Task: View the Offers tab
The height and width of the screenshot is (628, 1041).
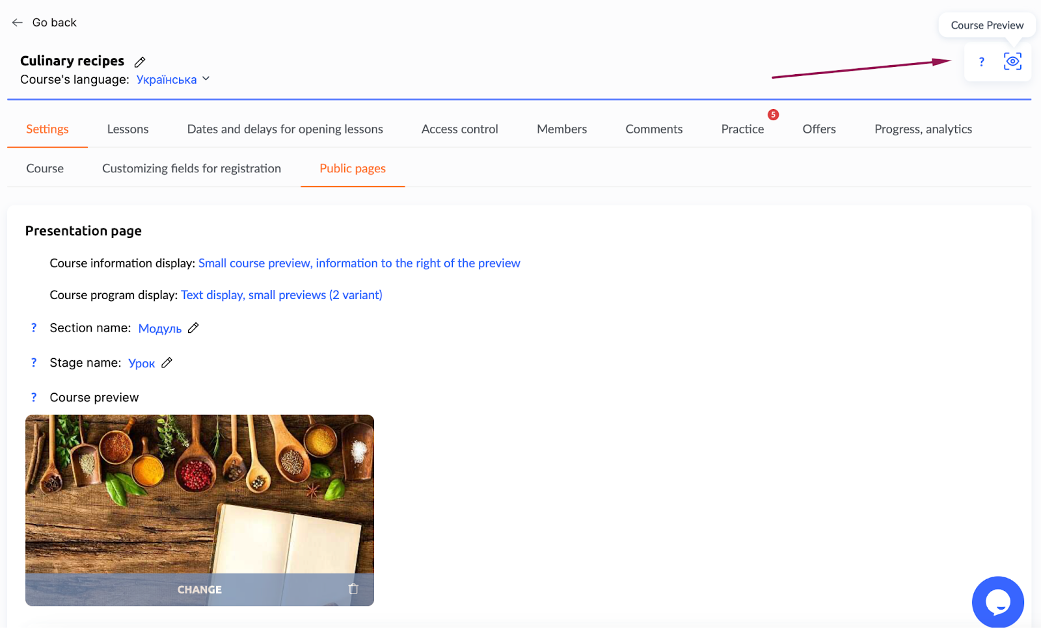Action: coord(819,129)
